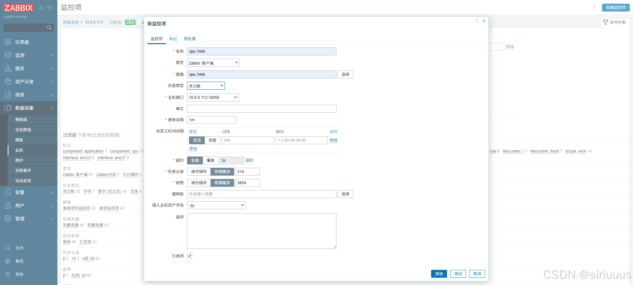Click the integrations 集成 icon

click(x=8, y=261)
